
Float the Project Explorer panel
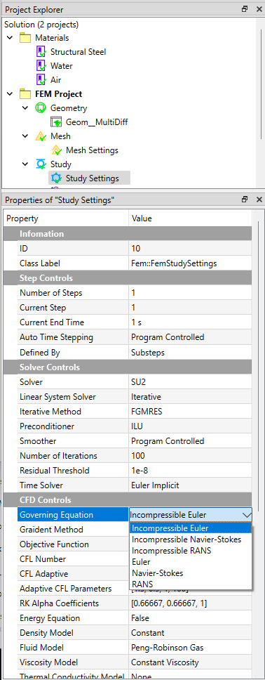click(x=245, y=8)
